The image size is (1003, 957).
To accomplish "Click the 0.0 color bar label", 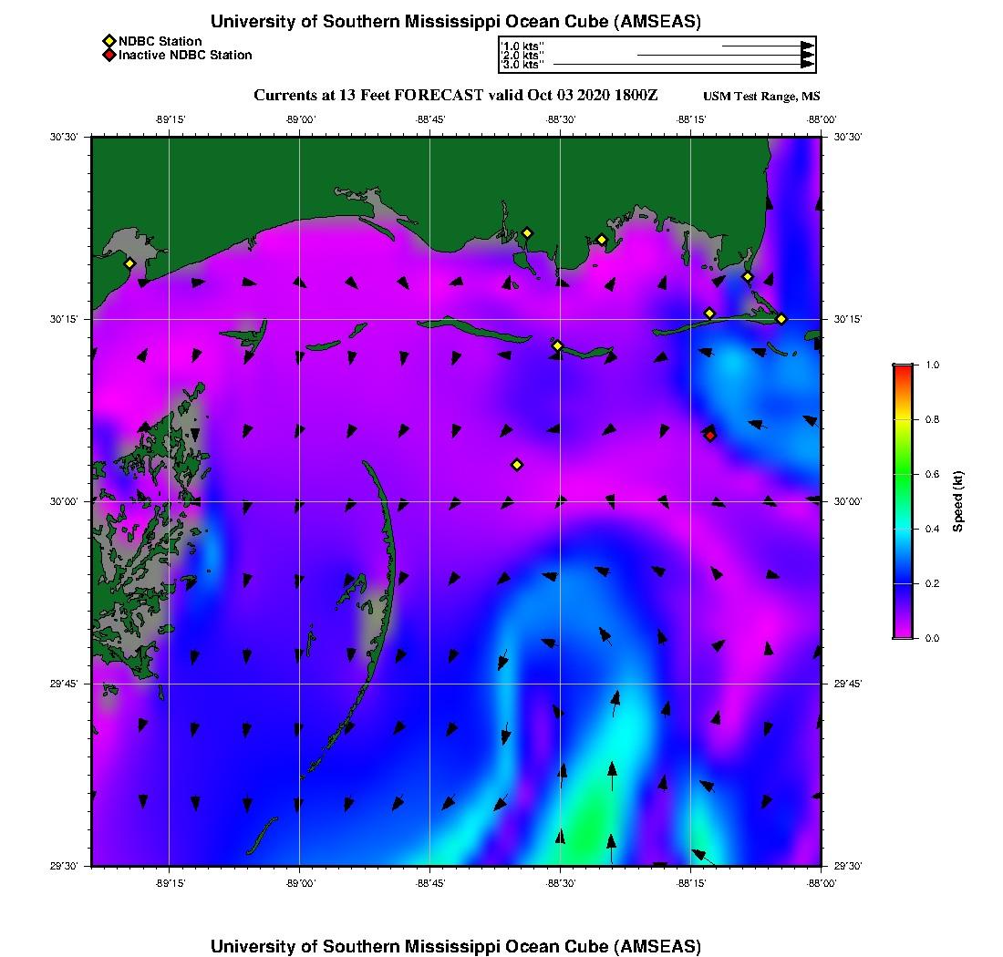I will [x=932, y=638].
